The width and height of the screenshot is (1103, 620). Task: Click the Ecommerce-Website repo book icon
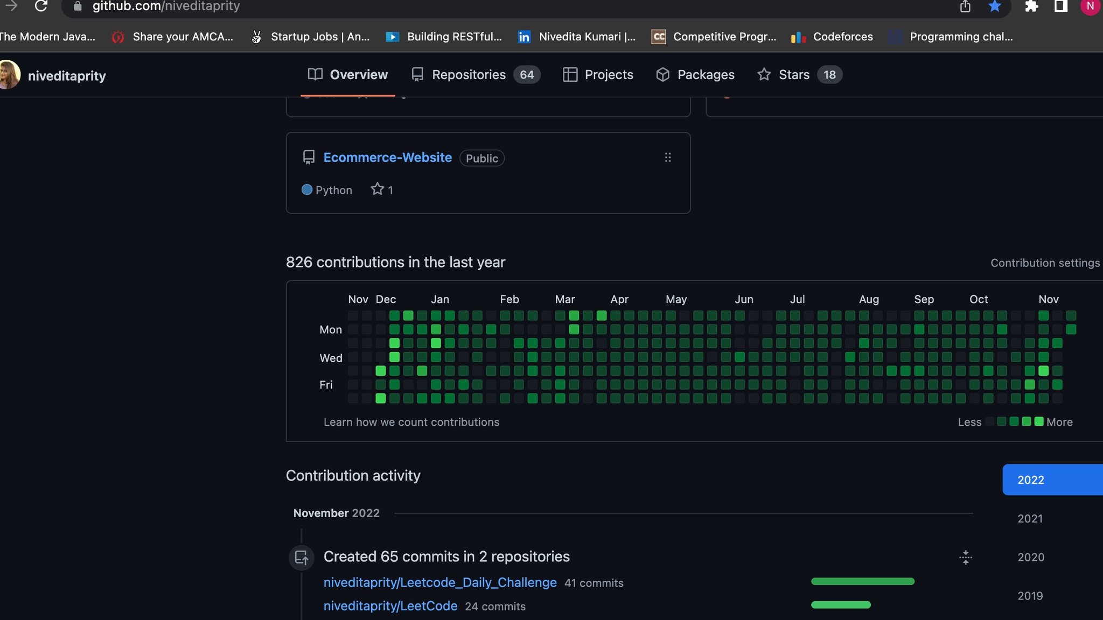309,158
